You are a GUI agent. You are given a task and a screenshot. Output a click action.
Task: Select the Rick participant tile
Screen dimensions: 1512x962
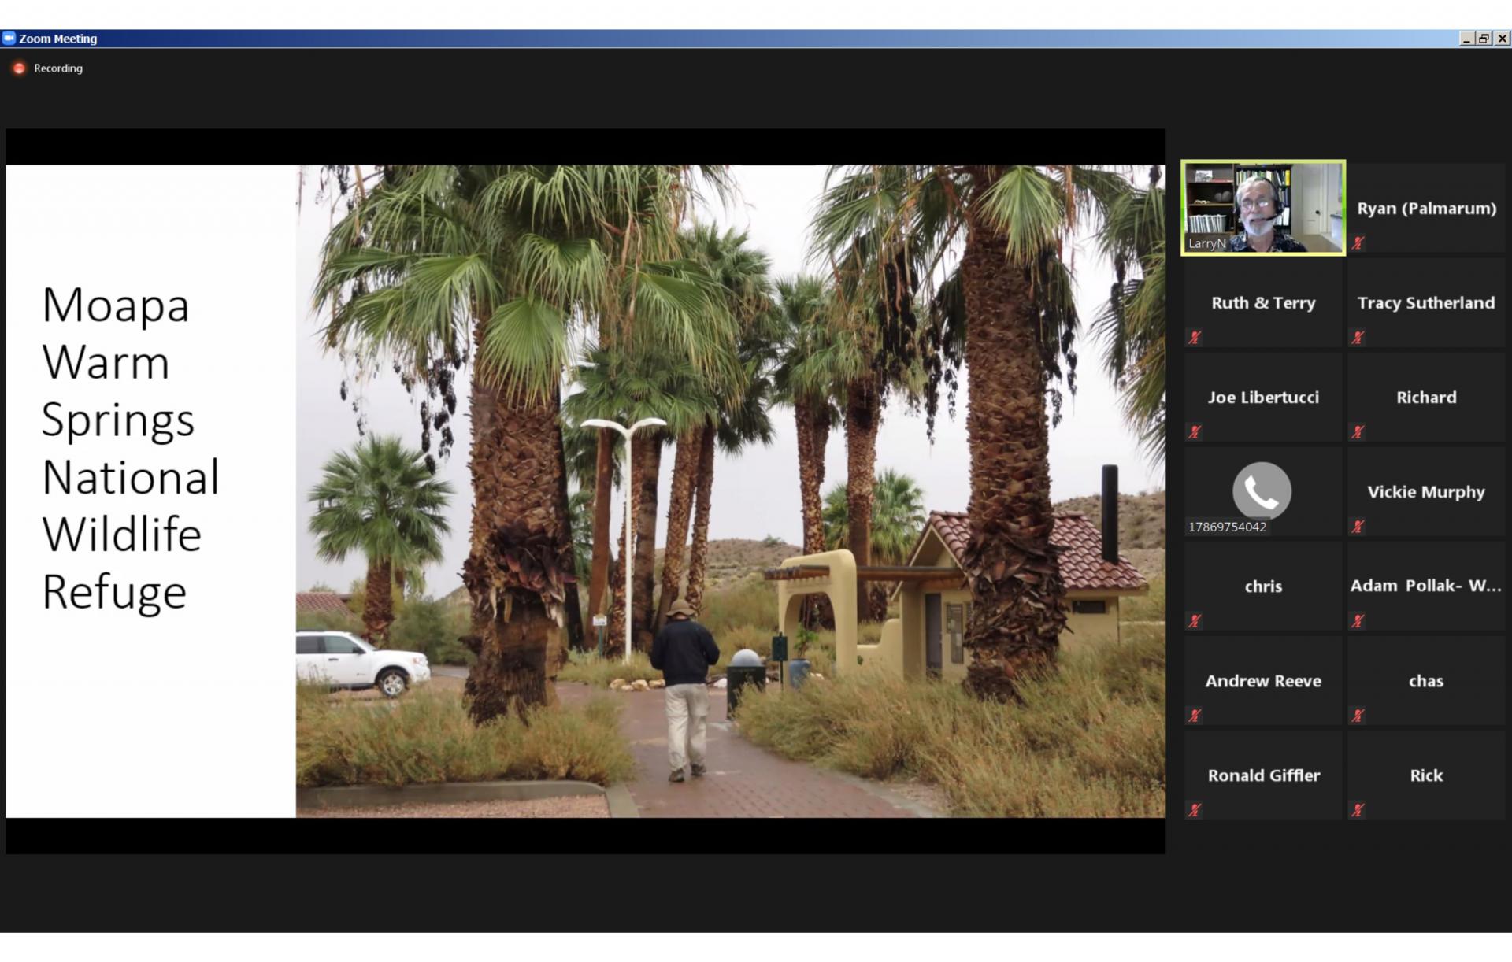1425,775
